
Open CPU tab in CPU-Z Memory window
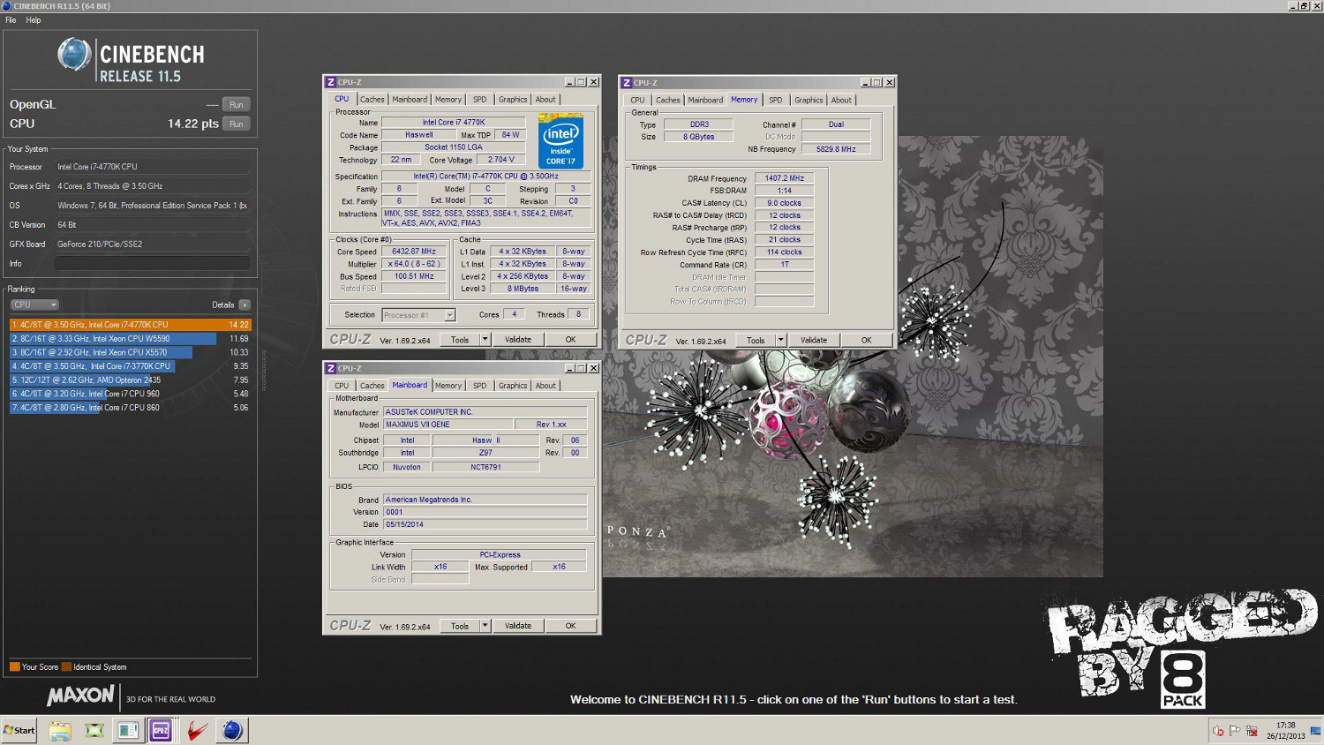click(x=637, y=100)
